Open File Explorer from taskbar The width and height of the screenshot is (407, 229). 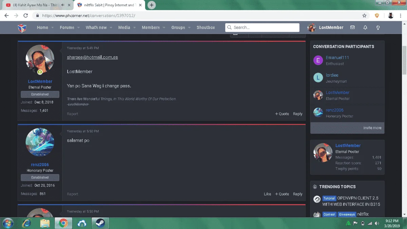coord(45,223)
